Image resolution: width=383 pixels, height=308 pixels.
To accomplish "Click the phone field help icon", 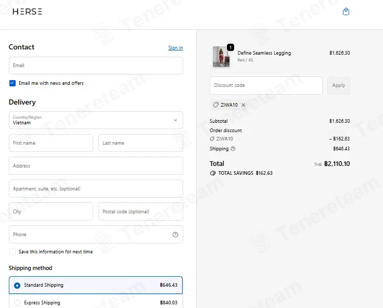I will tap(175, 235).
